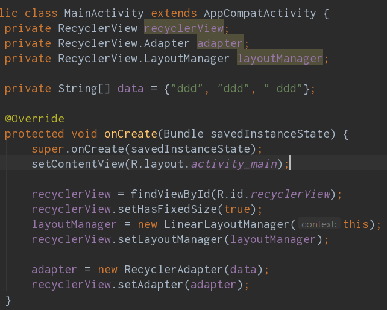The height and width of the screenshot is (310, 387).
Task: Click the highlighted recyclerView field declaration
Action: [184, 28]
